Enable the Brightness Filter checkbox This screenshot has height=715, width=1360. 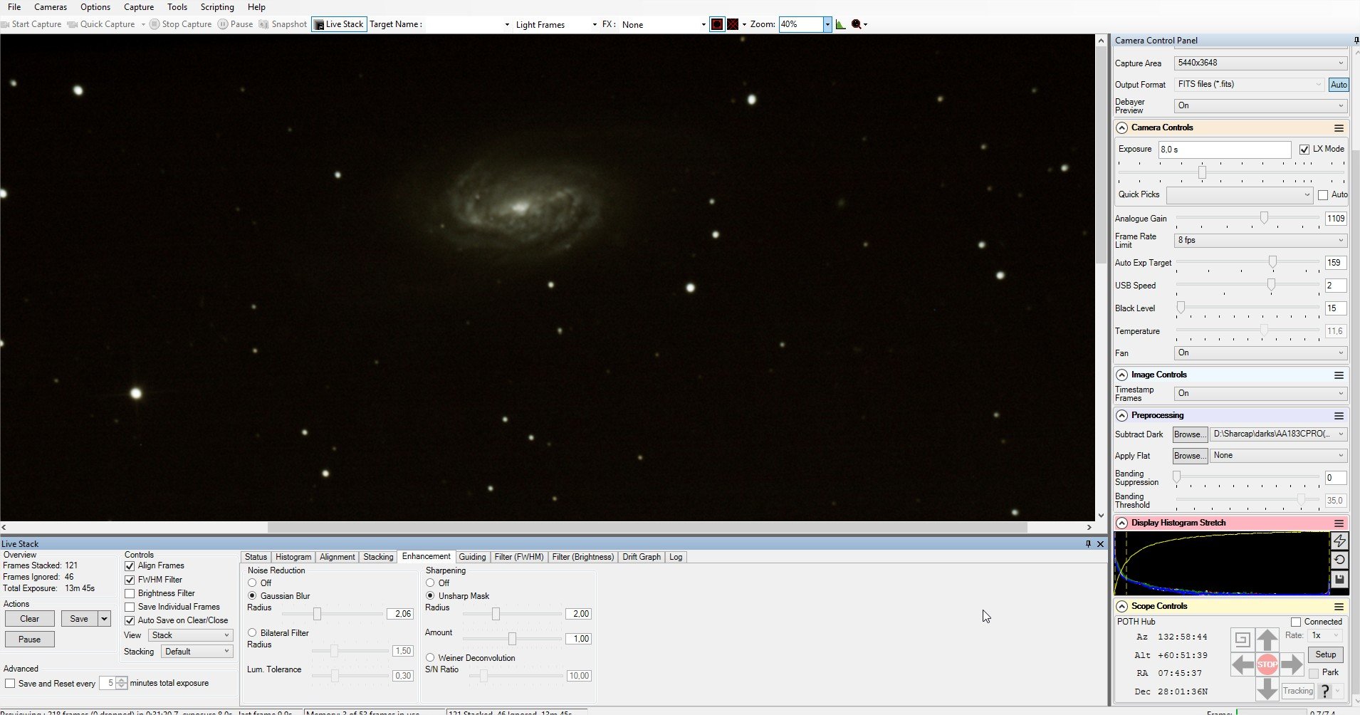coord(130,594)
